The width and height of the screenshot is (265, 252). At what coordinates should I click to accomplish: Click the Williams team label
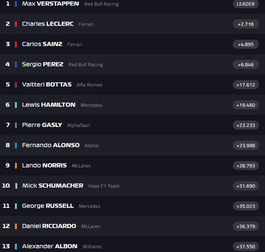tap(92, 247)
